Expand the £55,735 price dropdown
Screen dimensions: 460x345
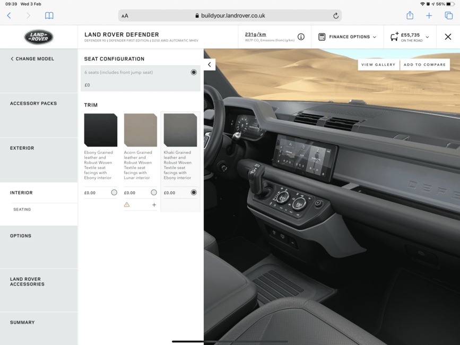click(428, 37)
